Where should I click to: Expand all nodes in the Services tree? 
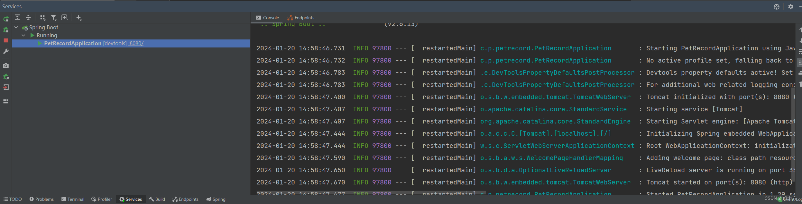pos(17,18)
